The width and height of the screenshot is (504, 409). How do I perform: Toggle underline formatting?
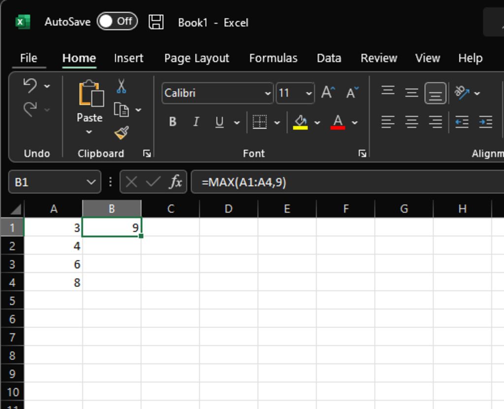coord(220,122)
